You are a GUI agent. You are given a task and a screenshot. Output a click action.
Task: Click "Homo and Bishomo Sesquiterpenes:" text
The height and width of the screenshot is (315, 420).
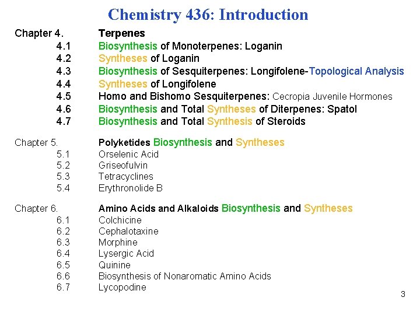184,96
